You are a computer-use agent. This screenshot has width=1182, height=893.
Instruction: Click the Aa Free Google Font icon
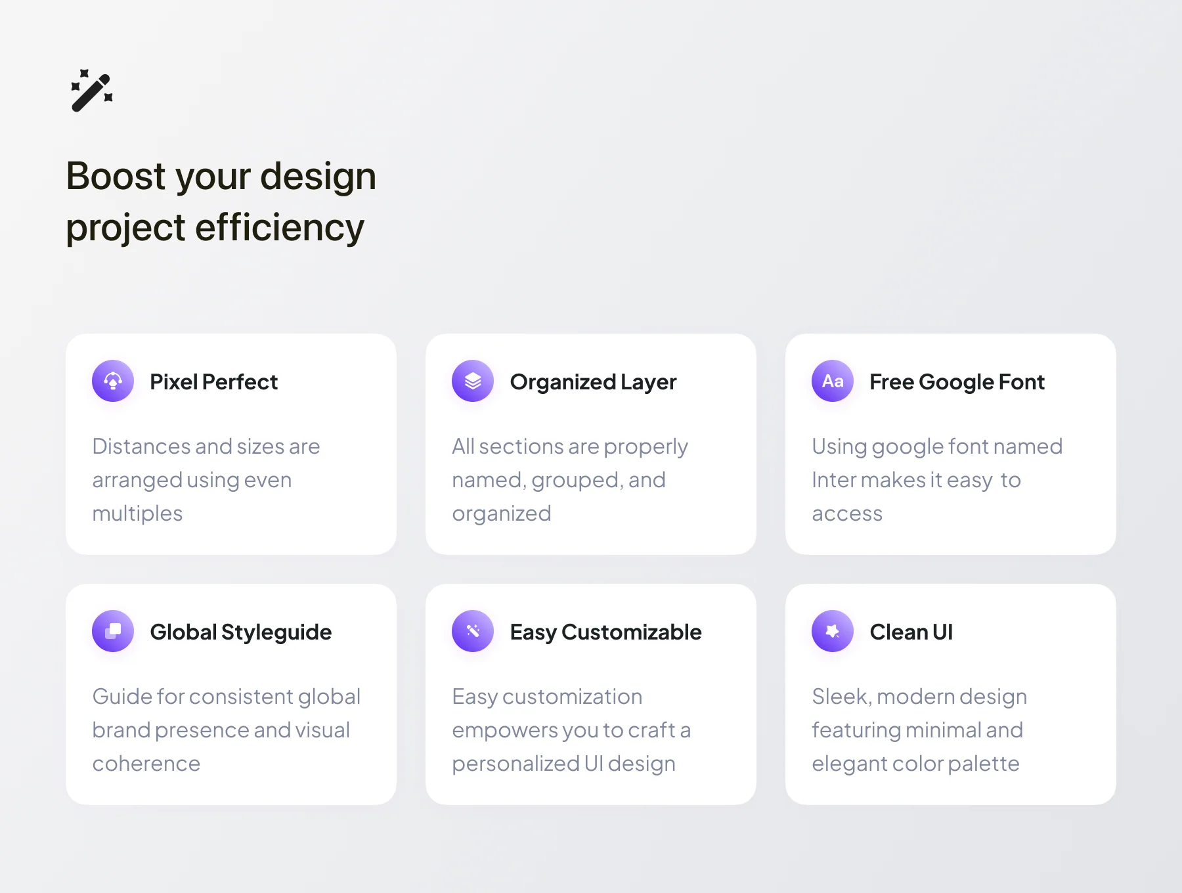click(833, 381)
